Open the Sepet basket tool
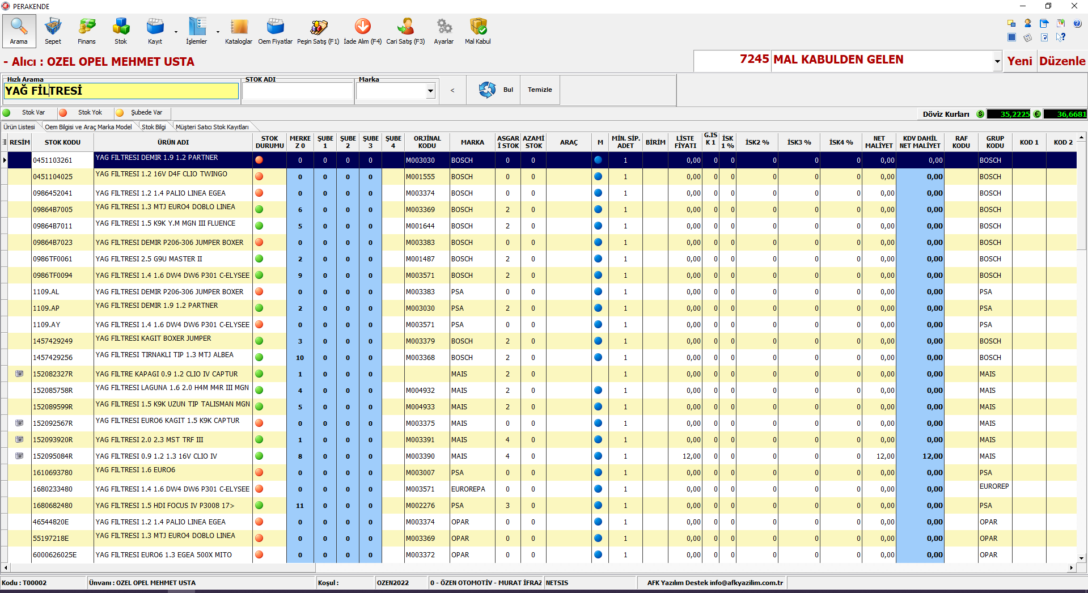This screenshot has width=1088, height=593. pos(53,31)
